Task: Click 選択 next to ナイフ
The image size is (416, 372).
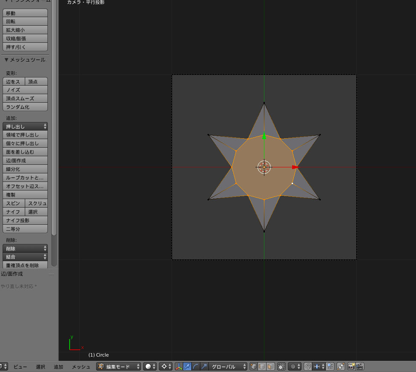Action: pos(36,211)
